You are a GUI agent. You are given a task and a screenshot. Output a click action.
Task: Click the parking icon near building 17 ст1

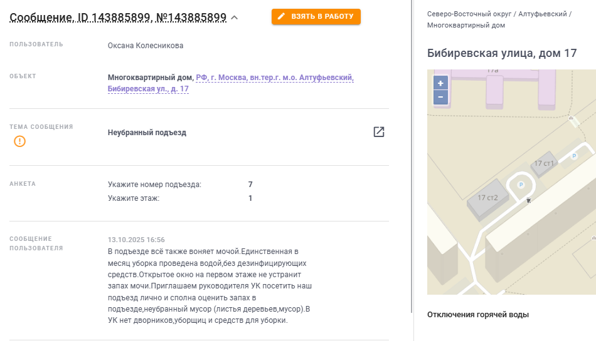coord(574,156)
